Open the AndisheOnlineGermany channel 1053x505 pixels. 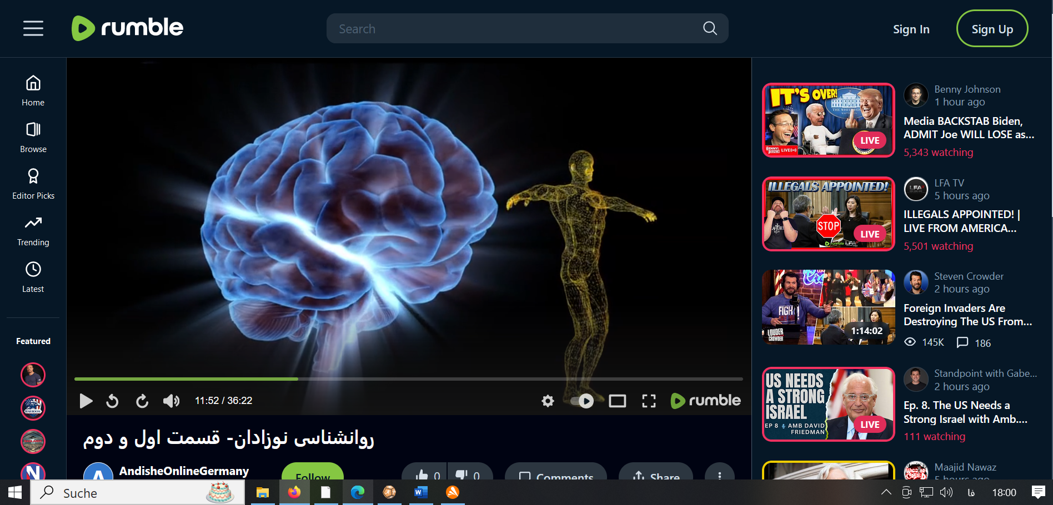[x=184, y=471]
